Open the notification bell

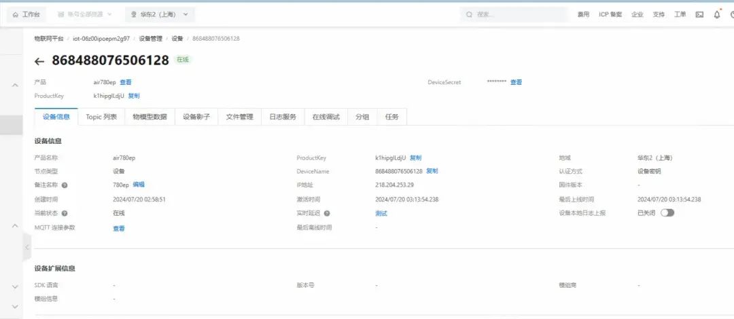click(717, 14)
